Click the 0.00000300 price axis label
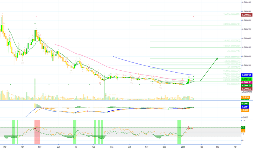The height and width of the screenshot is (149, 253). pos(247,65)
